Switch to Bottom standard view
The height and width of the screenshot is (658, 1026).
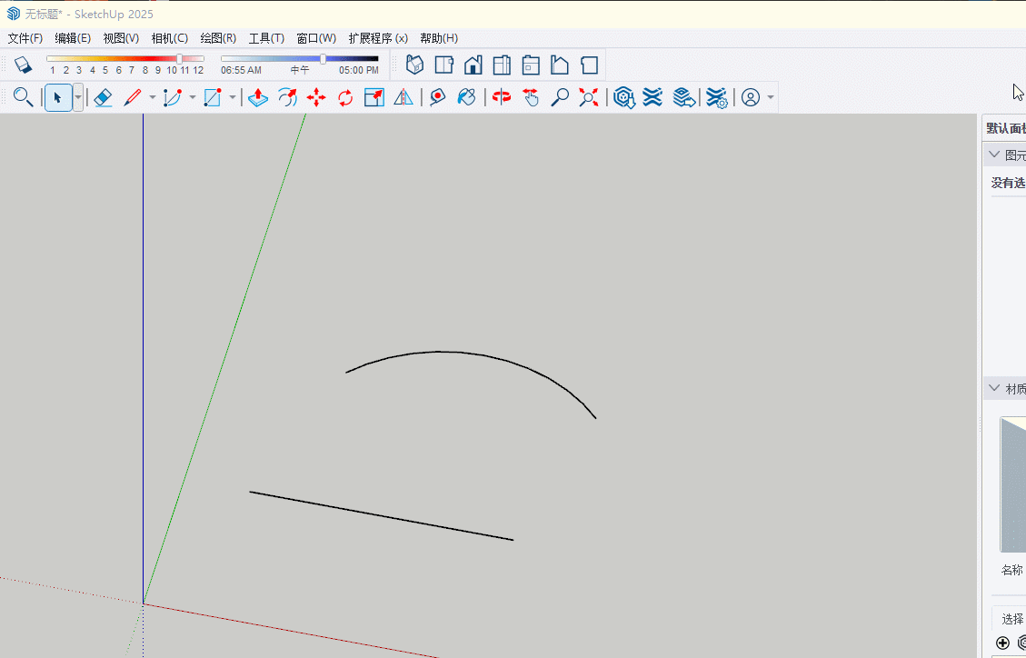click(x=589, y=65)
